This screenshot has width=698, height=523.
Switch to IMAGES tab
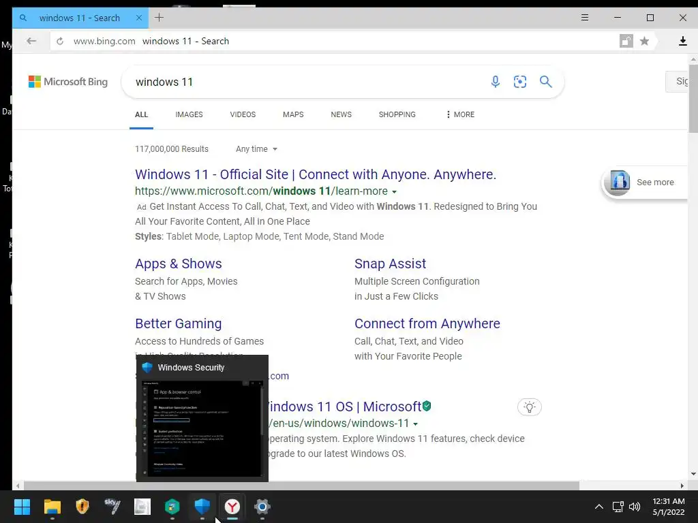(x=189, y=114)
